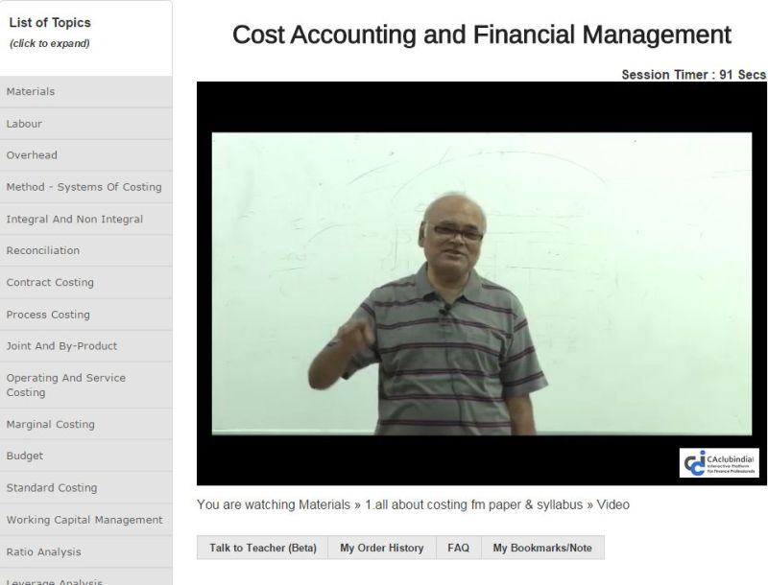Viewport: 768px width, 585px height.
Task: Open Working Capital Management topic
Action: pos(84,520)
